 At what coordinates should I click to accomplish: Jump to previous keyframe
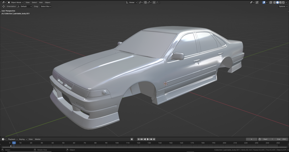[x=141, y=139]
